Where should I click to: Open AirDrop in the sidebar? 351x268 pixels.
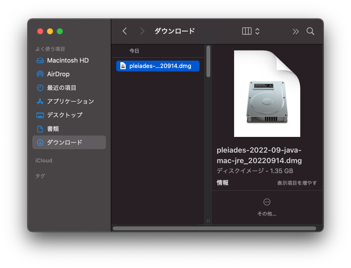click(69, 74)
